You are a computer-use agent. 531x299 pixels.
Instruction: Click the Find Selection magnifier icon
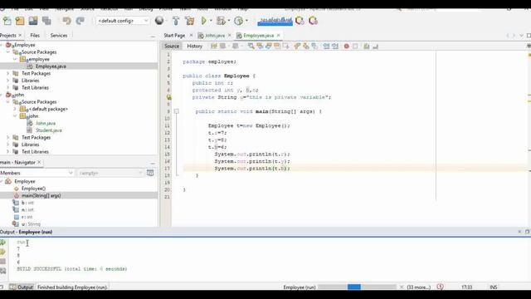point(251,47)
